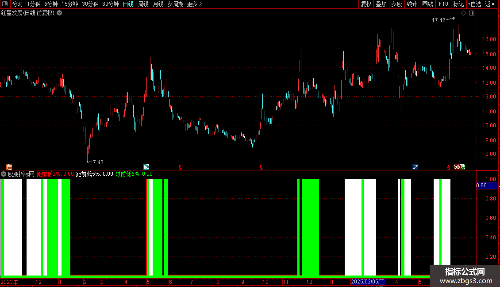Image resolution: width=500 pixels, height=287 pixels.
Task: Click the 距前低5% value label
Action: click(95, 174)
